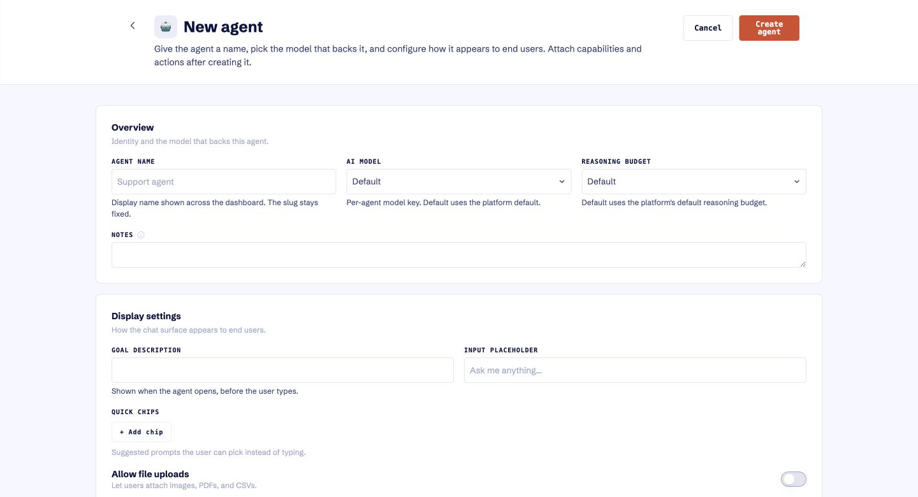The image size is (918, 497).
Task: Go back using the left chevron arrow
Action: coord(133,25)
